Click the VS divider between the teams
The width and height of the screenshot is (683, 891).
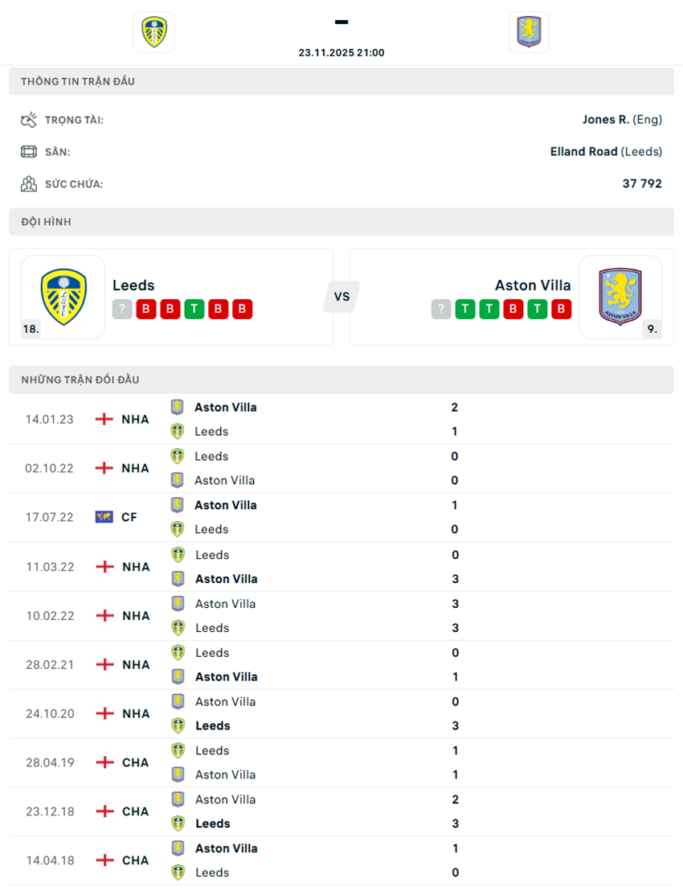341,297
